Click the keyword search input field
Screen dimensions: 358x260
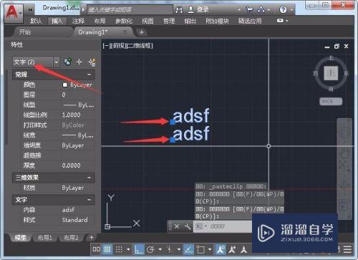(x=130, y=10)
